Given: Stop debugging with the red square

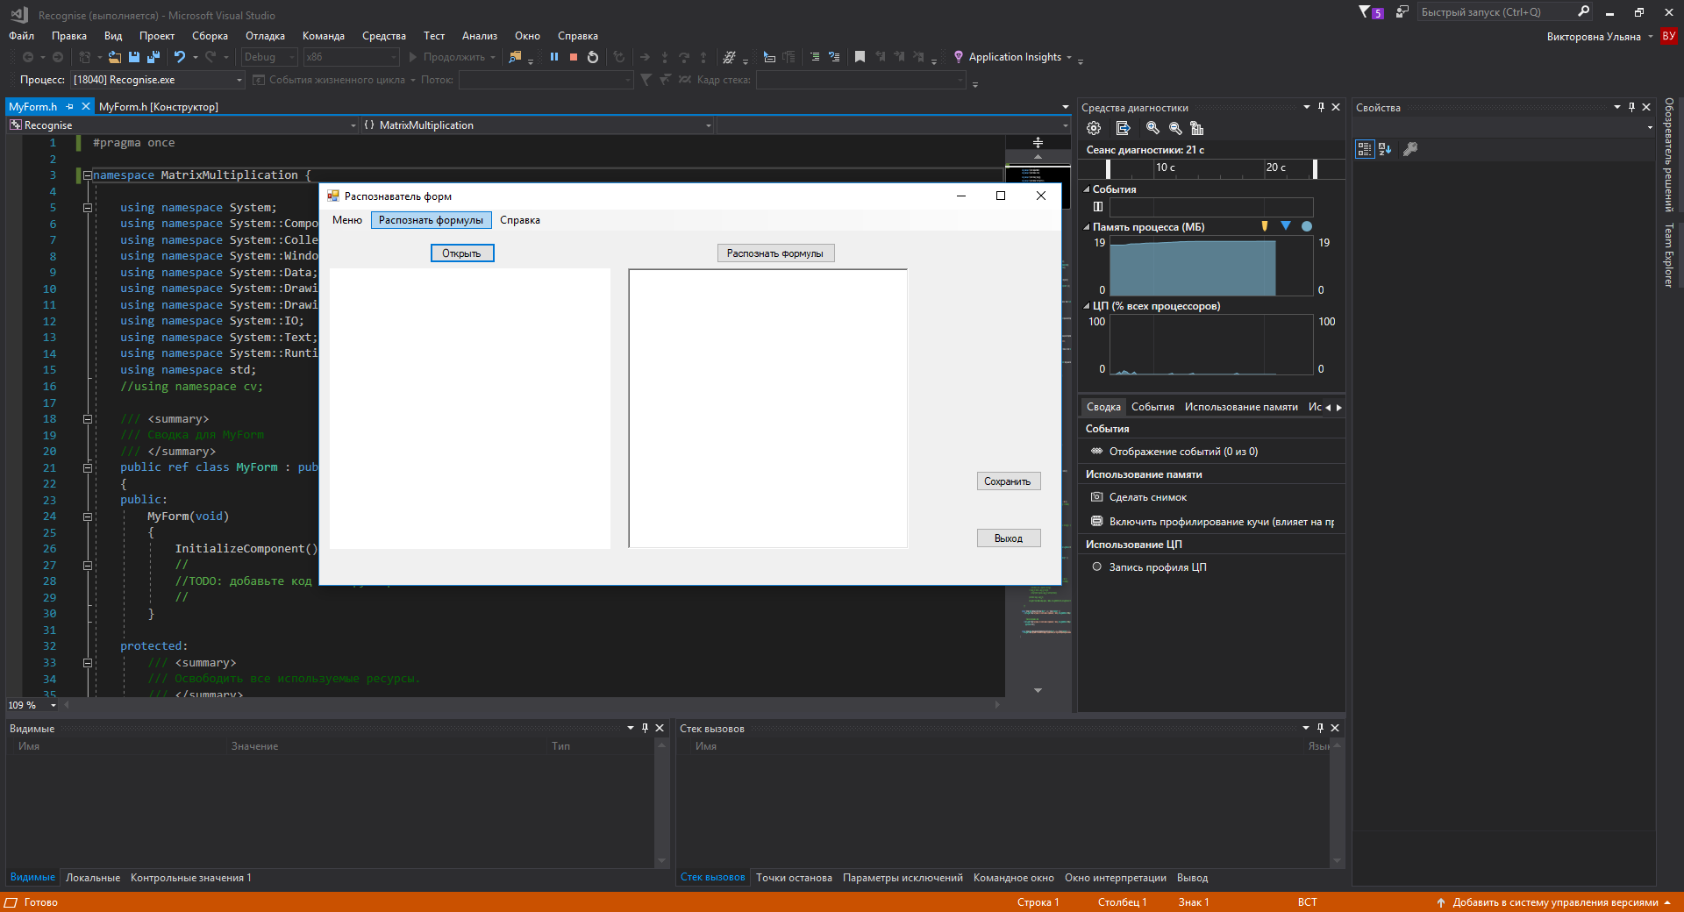Looking at the screenshot, I should 574,57.
